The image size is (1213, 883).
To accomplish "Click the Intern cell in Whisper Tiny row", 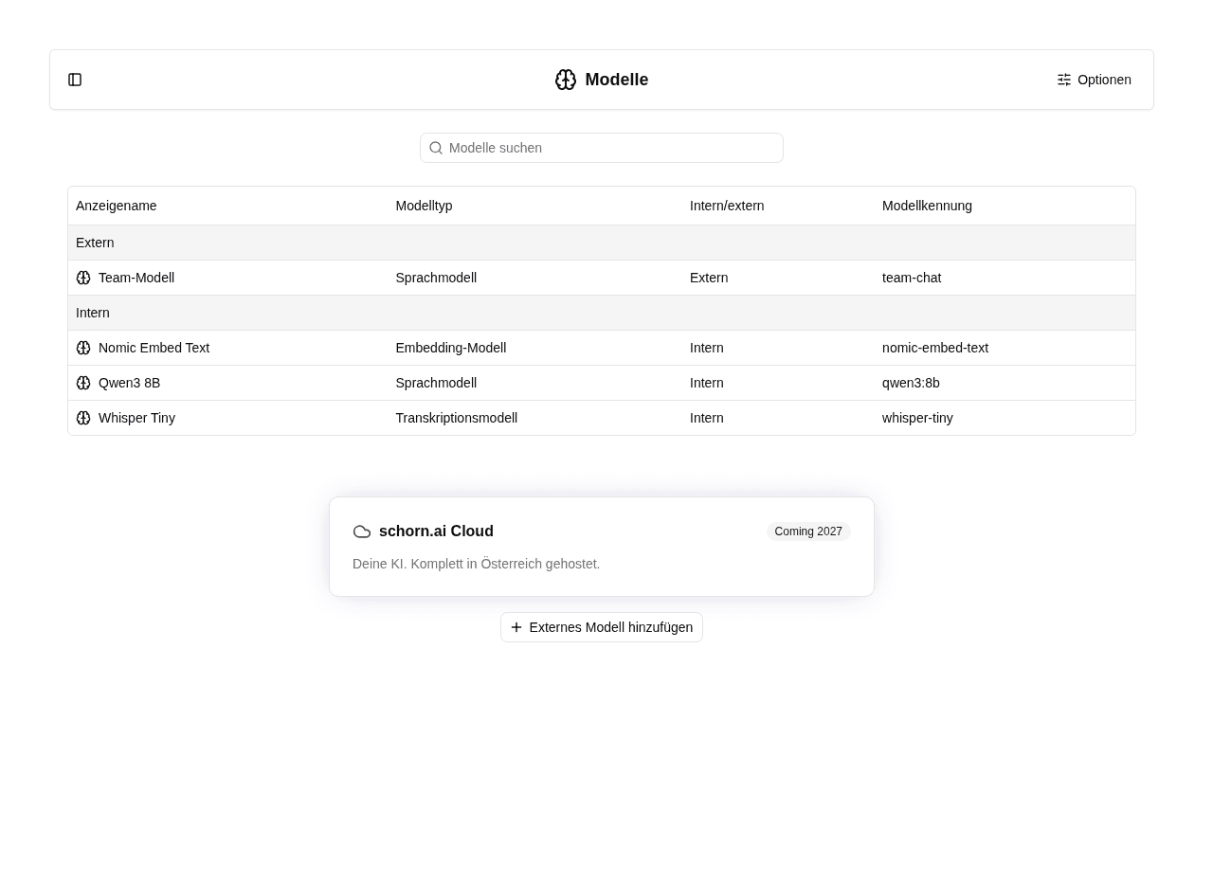I will [x=707, y=418].
